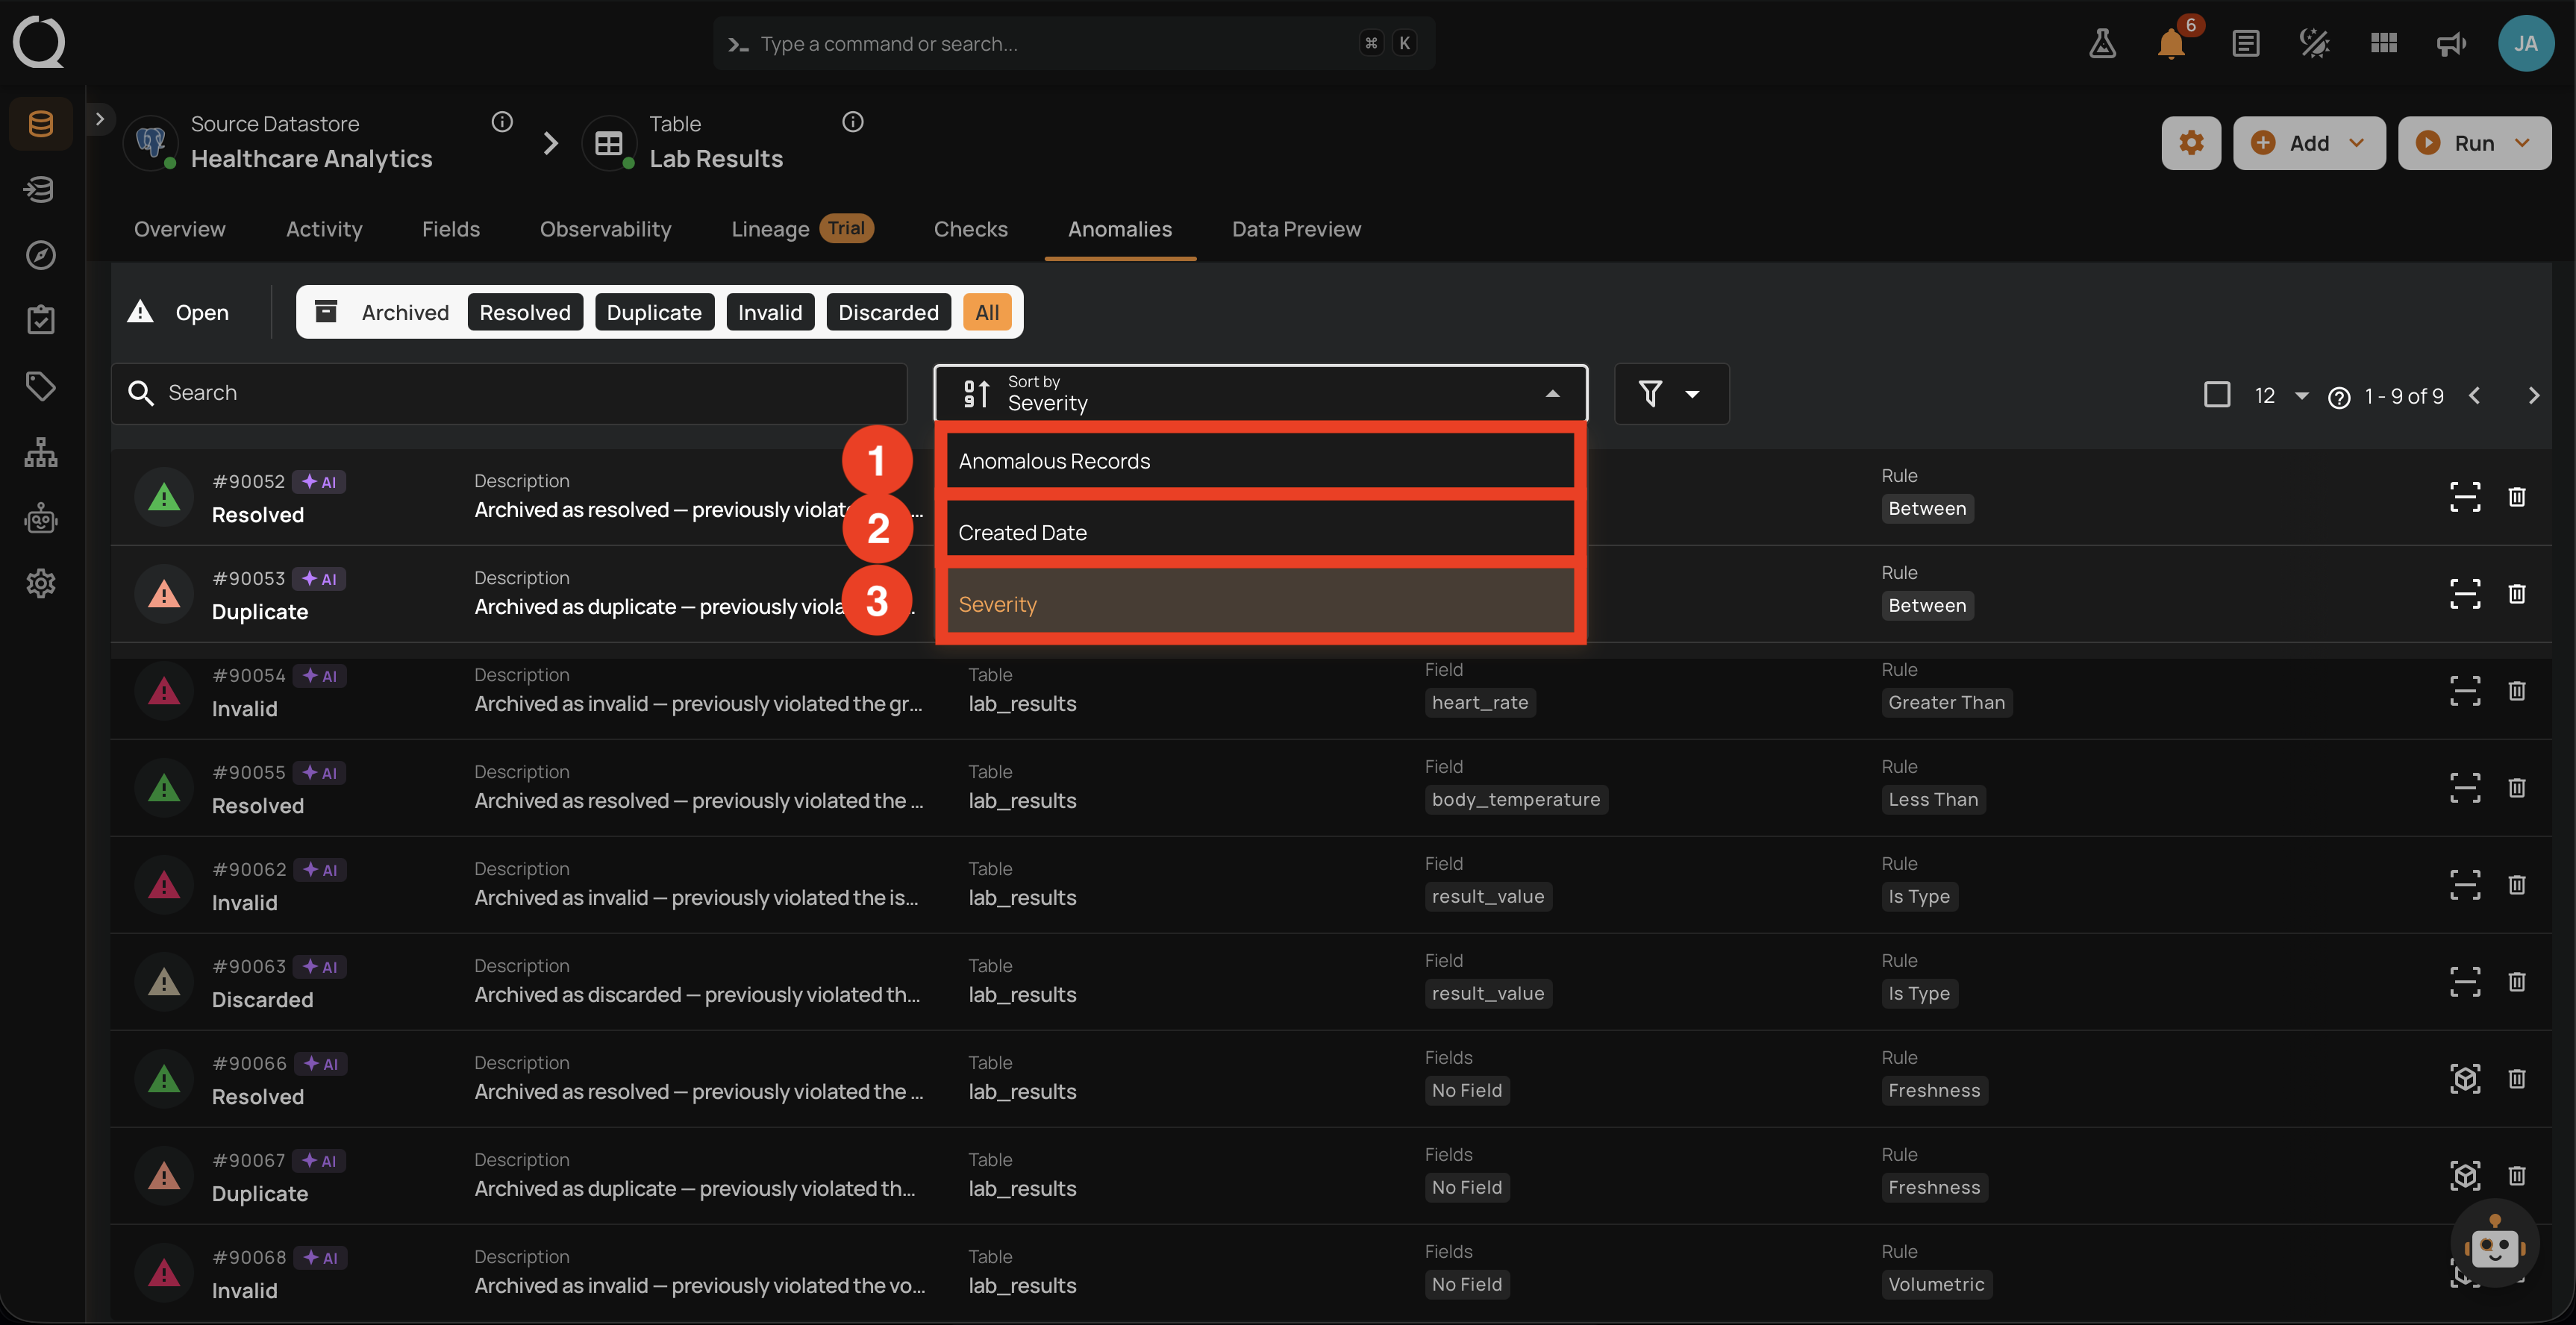2576x1325 pixels.
Task: Open the Source Datastores sidebar icon
Action: click(x=40, y=124)
